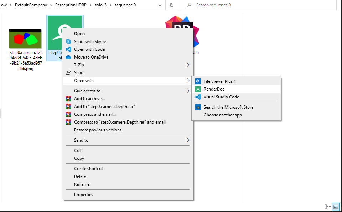The image size is (342, 212).
Task: Click Choose another app option
Action: click(223, 115)
